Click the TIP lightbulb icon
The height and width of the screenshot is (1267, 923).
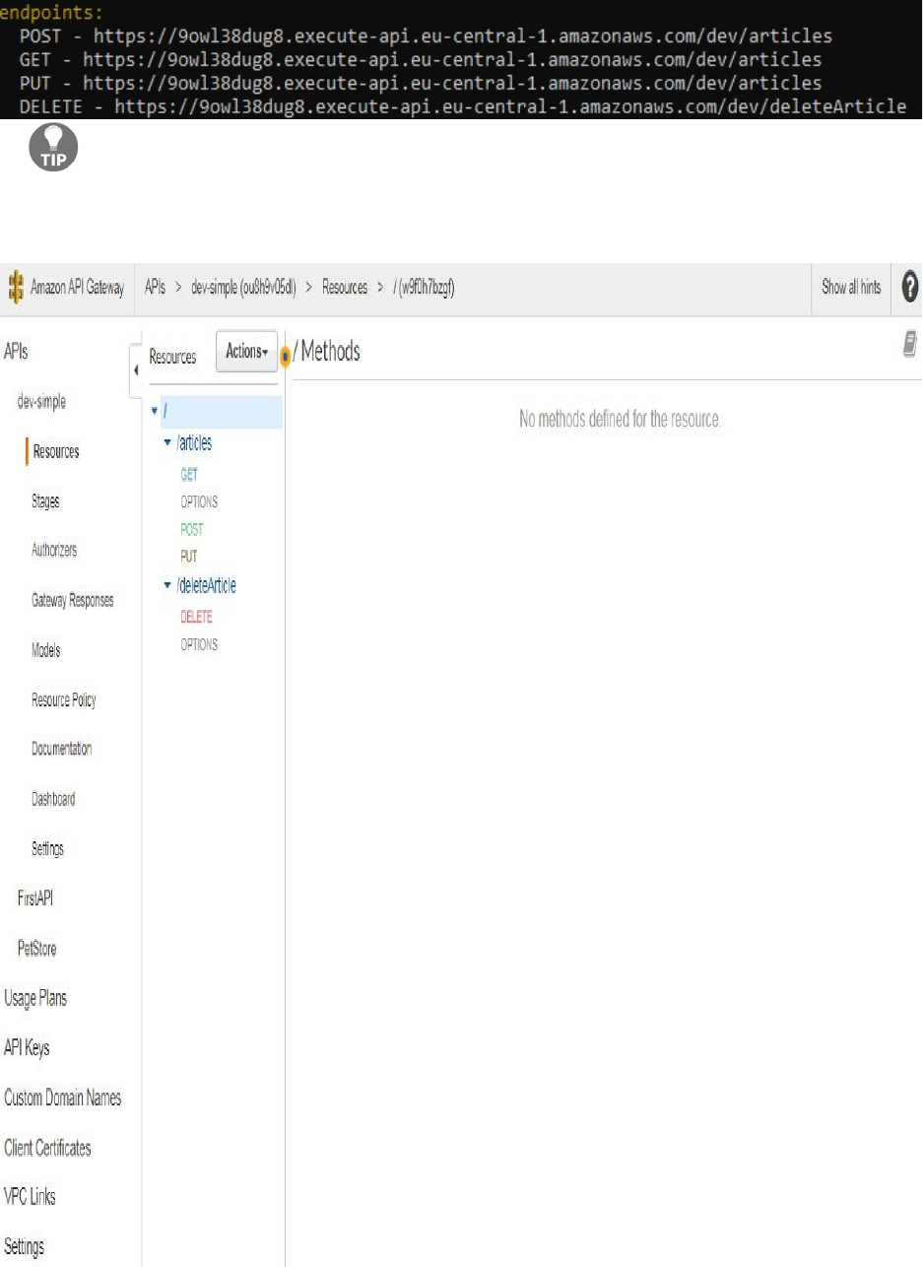click(x=53, y=148)
